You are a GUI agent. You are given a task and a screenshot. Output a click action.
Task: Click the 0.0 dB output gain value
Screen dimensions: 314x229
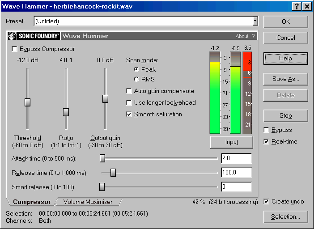[x=105, y=60]
